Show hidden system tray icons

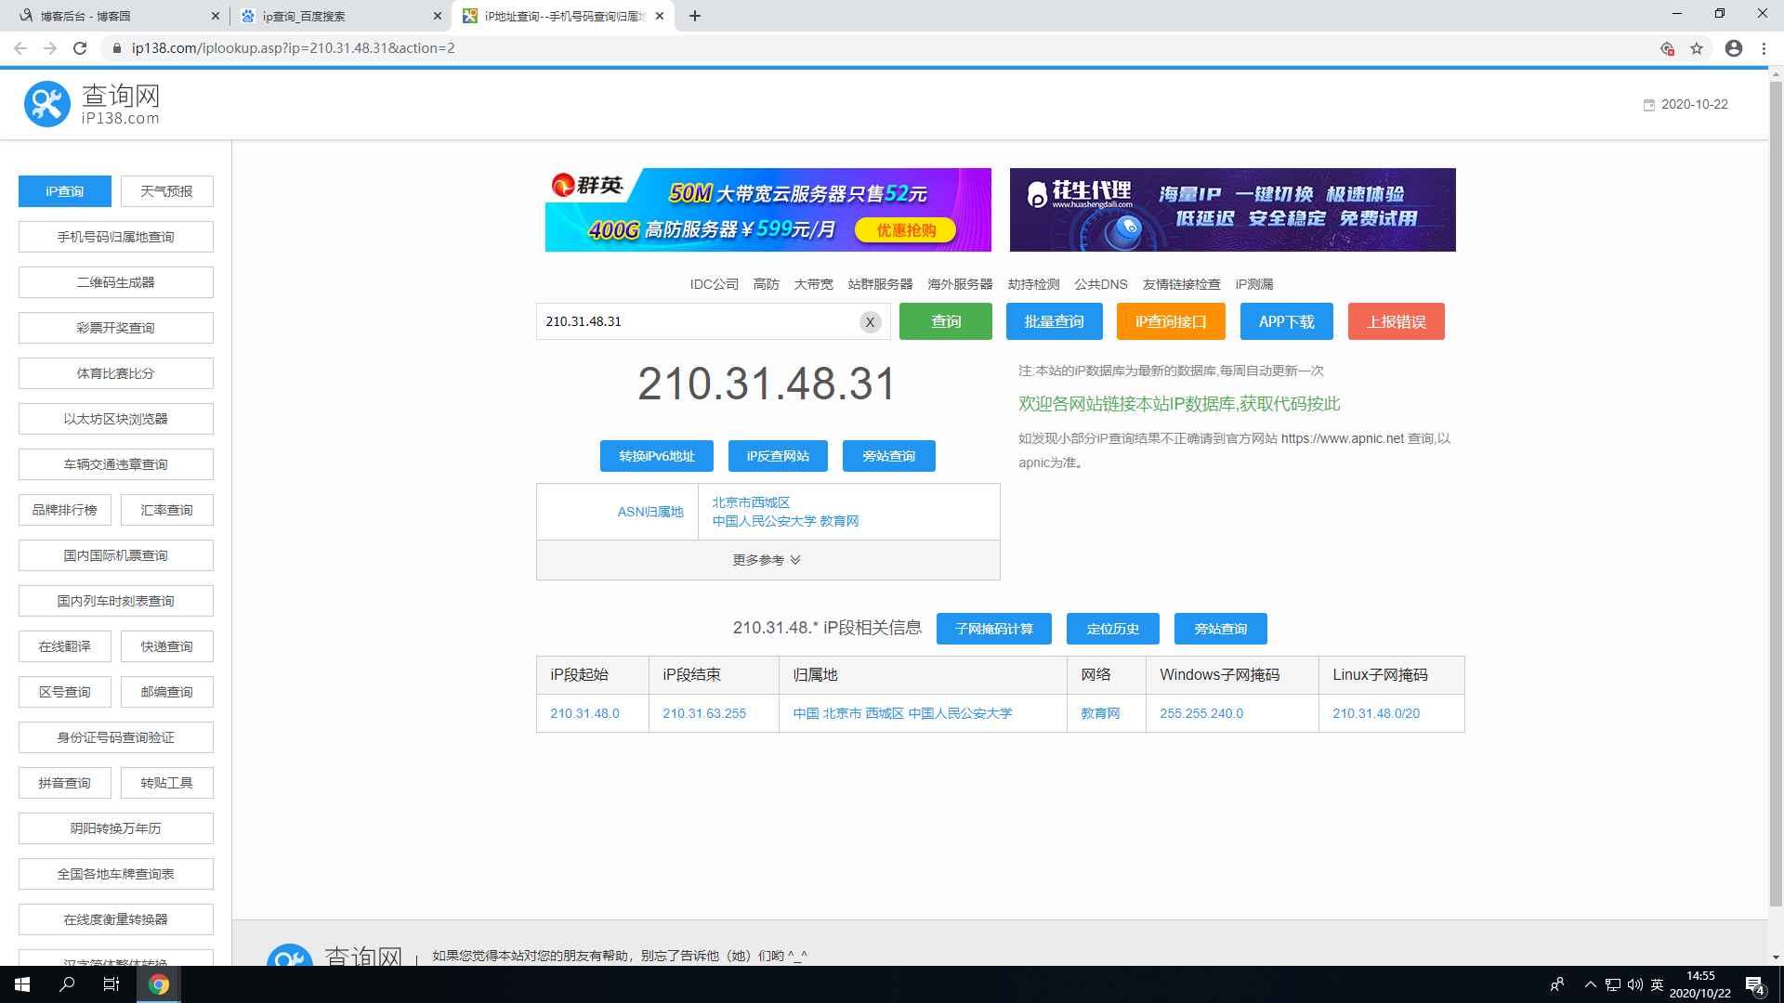coord(1590,984)
